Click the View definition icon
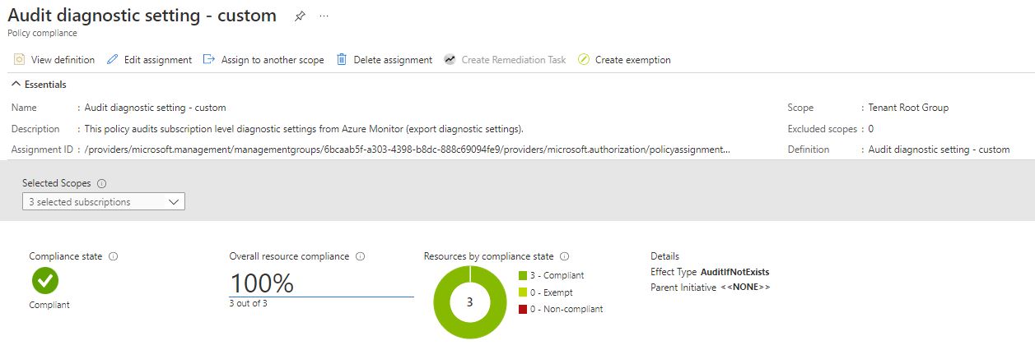This screenshot has height=359, width=1035. (x=19, y=60)
